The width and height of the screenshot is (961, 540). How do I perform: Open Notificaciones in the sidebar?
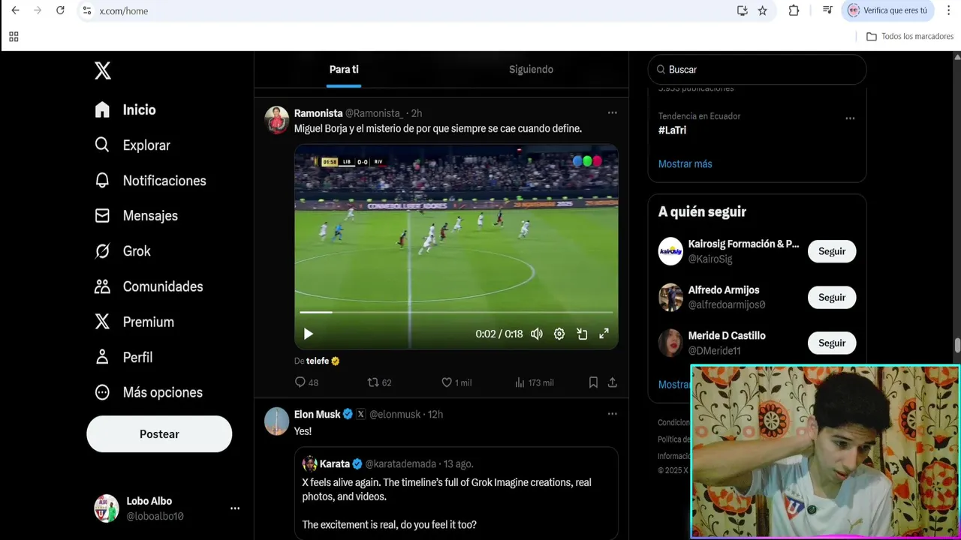(x=150, y=181)
